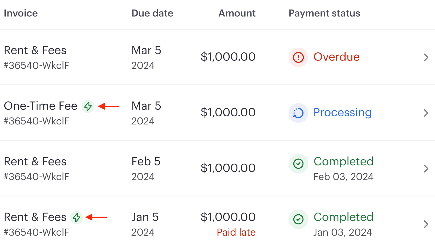Screen dimensions: 435x246
Task: Click the One-Time Fee invoice title
Action: 40,106
